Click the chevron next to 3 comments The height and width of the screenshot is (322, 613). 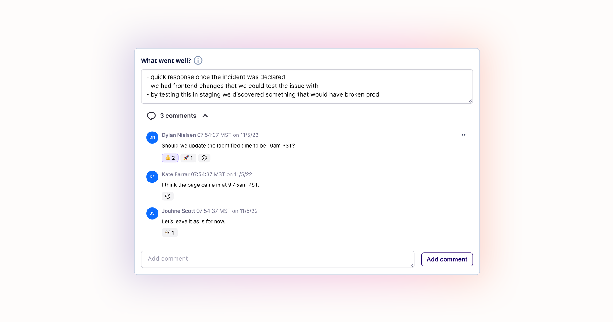click(x=205, y=116)
